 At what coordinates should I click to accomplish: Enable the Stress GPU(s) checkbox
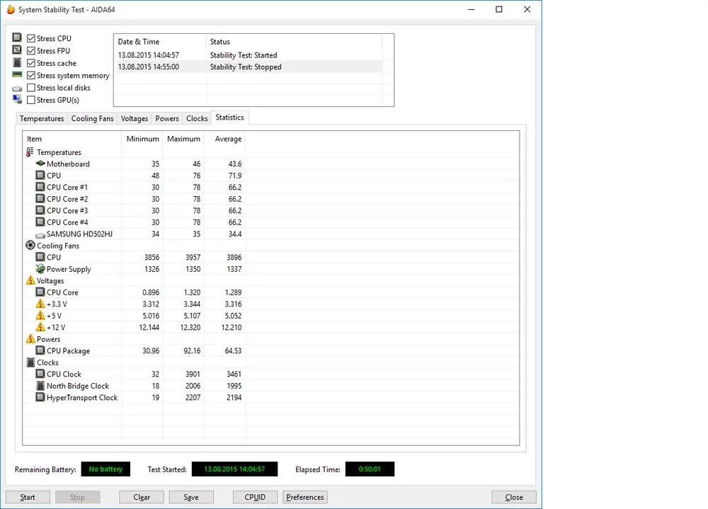click(x=31, y=100)
